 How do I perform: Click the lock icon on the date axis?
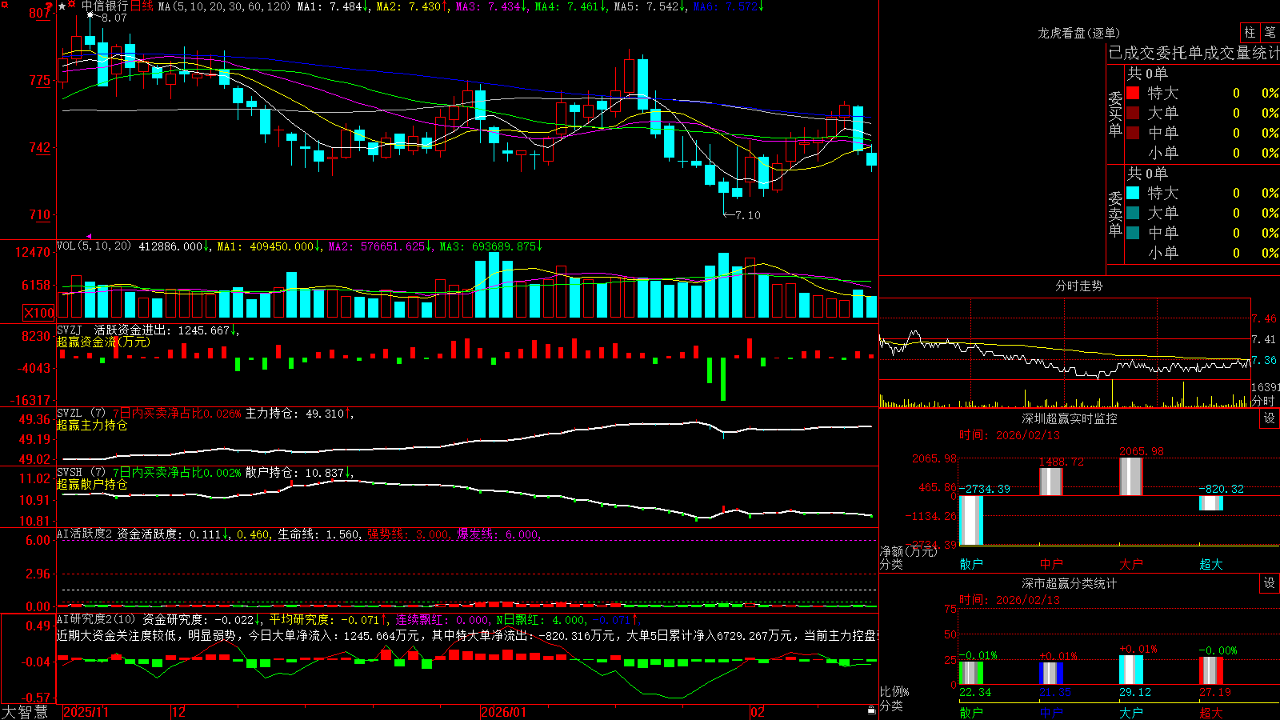coord(871,710)
